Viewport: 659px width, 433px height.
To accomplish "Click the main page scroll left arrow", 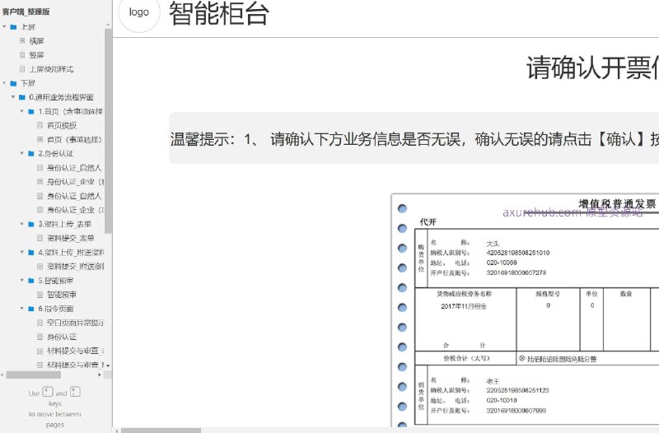I will click(117, 431).
